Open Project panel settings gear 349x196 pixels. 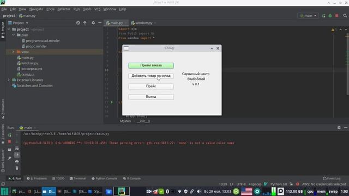pyautogui.click(x=93, y=23)
